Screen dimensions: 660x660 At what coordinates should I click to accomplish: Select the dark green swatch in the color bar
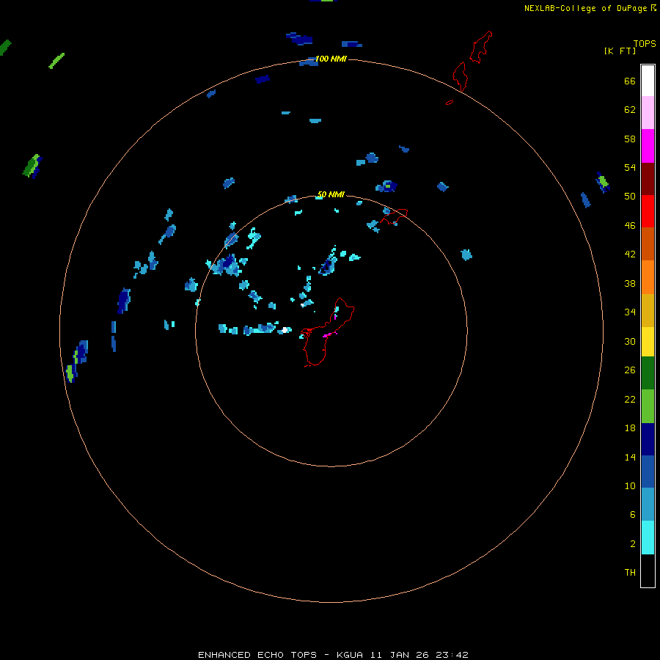(x=648, y=373)
